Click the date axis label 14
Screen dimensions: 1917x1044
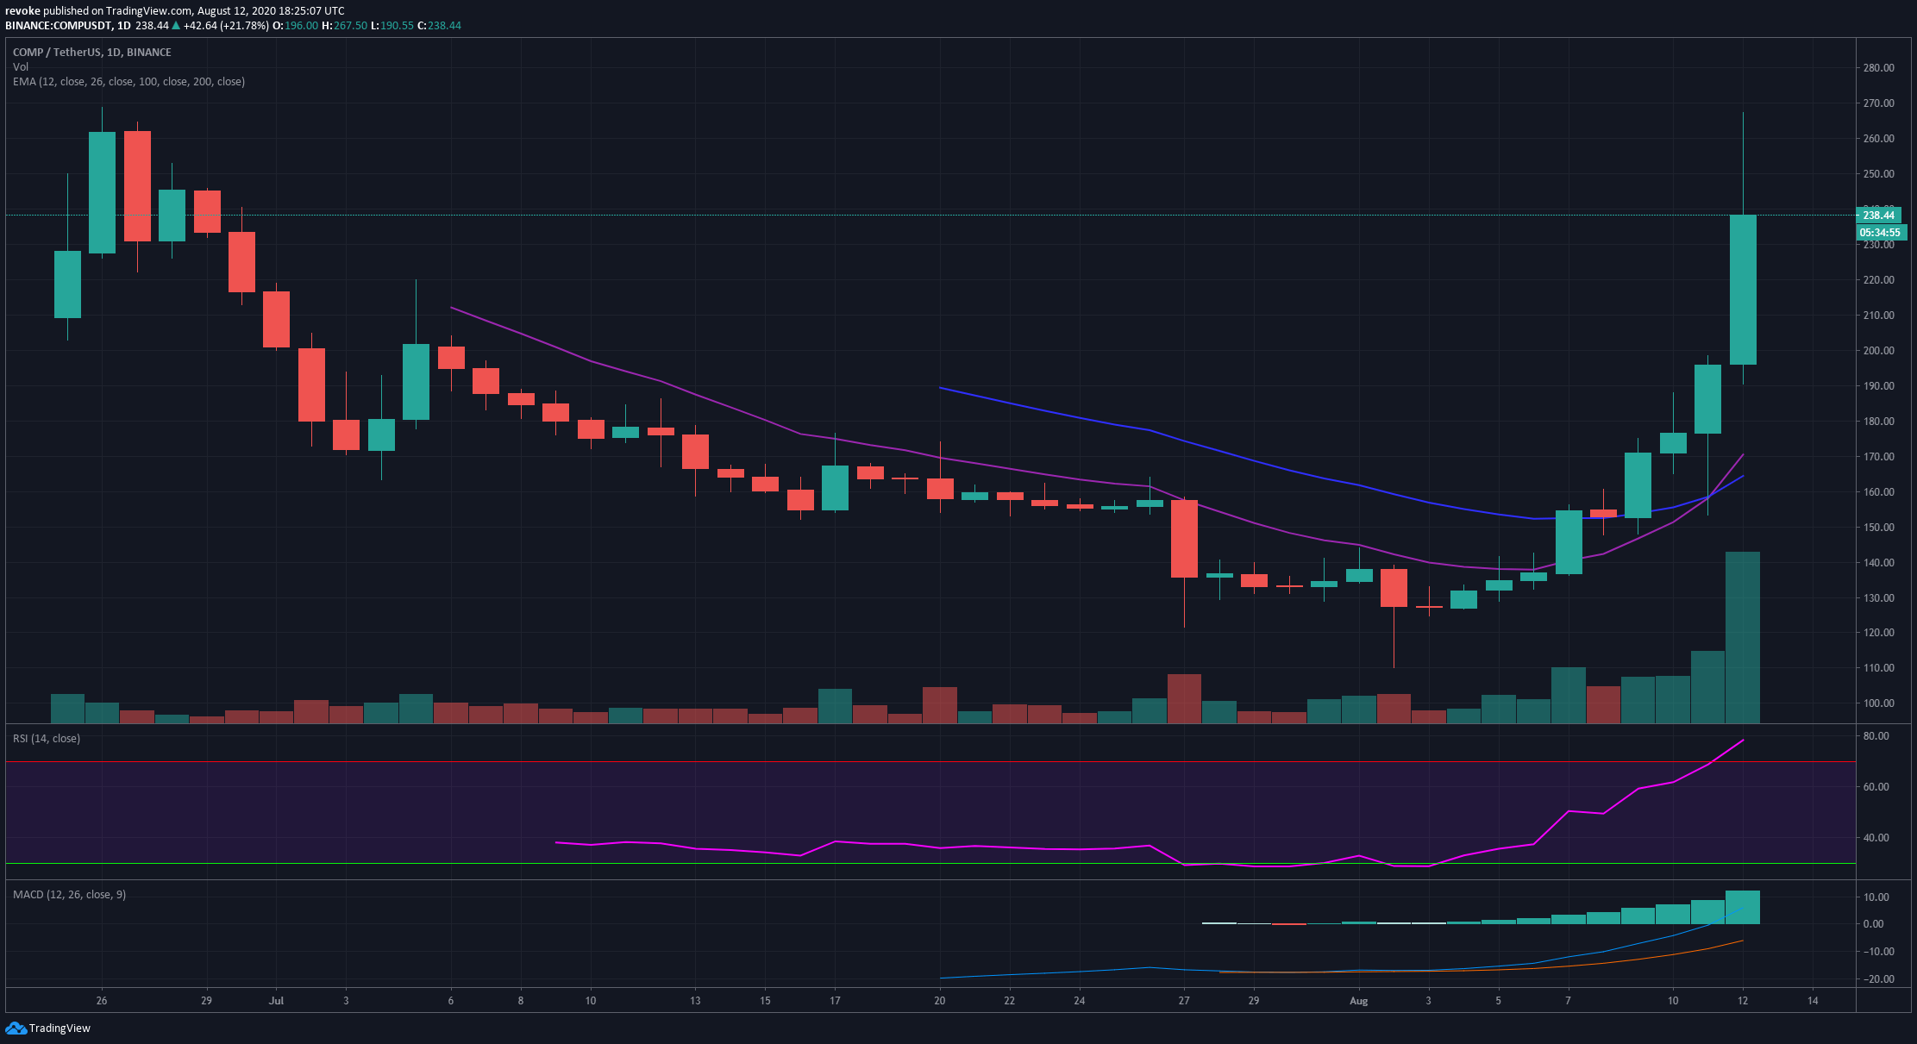coord(1813,1001)
